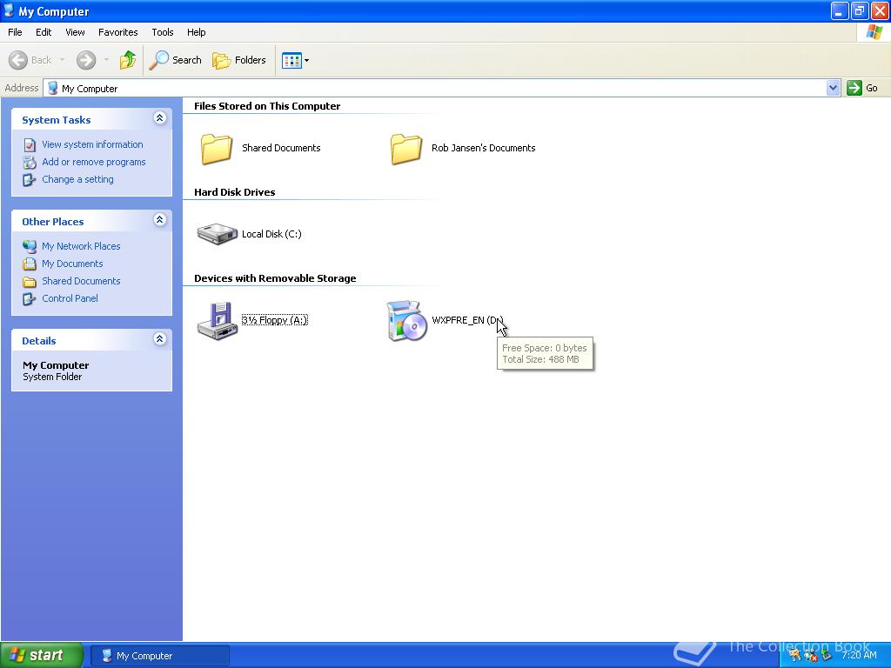The image size is (891, 668).
Task: Click the Other Places header text
Action: tap(53, 222)
